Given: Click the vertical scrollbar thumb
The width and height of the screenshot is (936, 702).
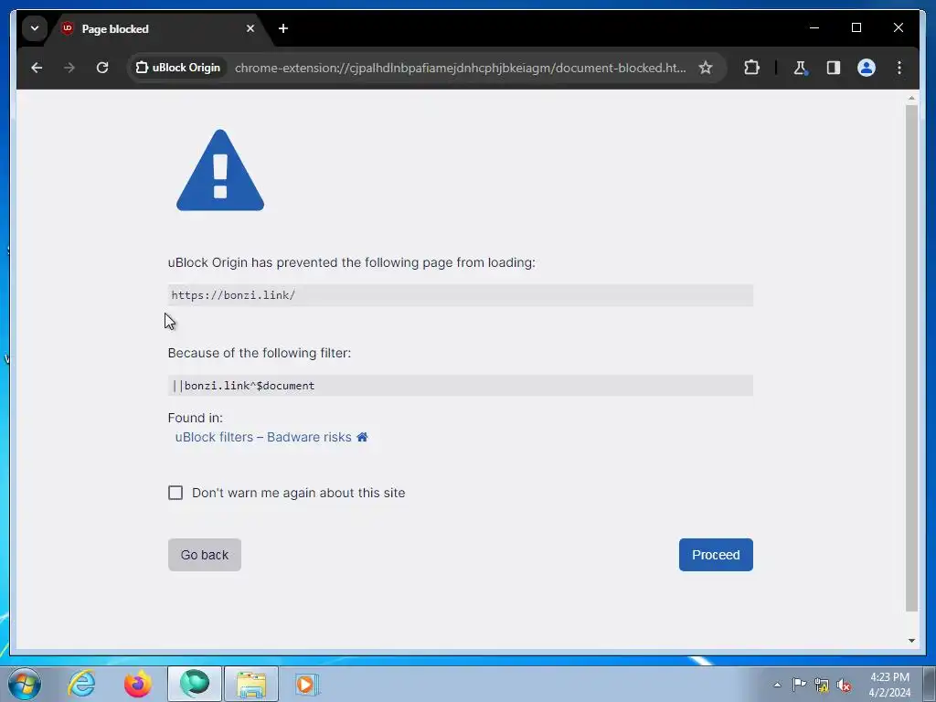Looking at the screenshot, I should (x=911, y=358).
